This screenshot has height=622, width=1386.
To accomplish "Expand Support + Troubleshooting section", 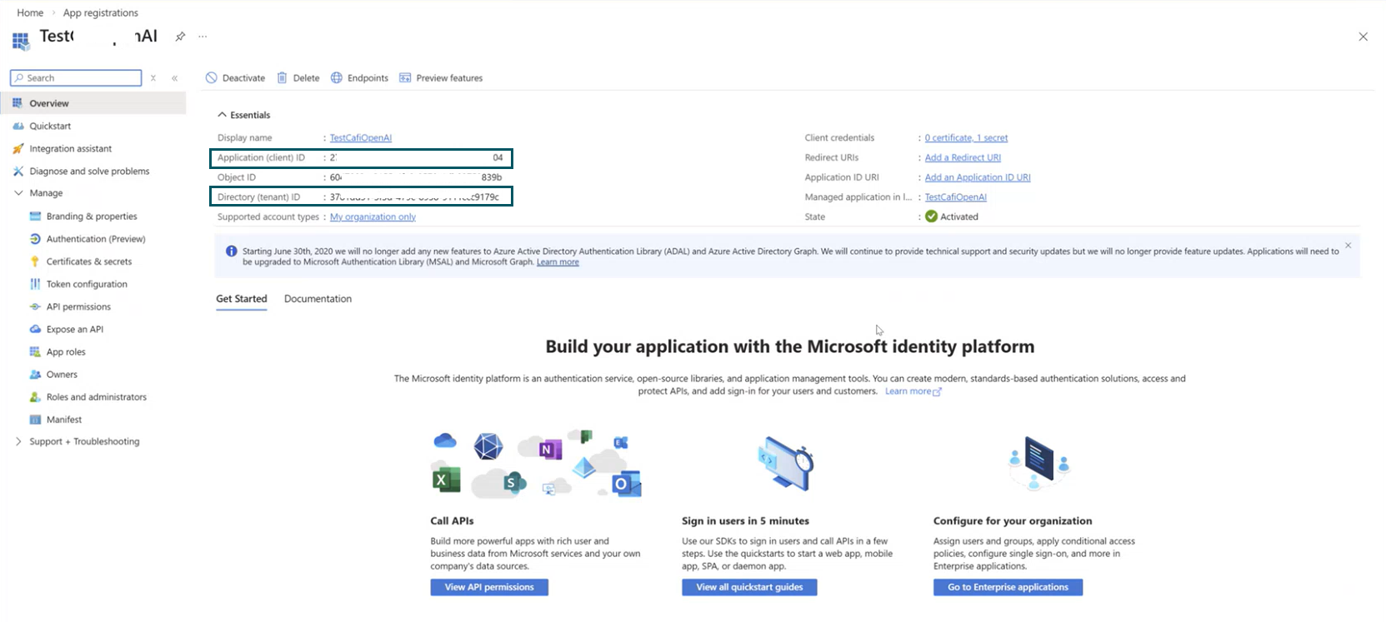I will [18, 442].
